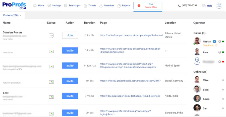
Task: Toggle the Chat offline status button
Action: [x=148, y=5]
